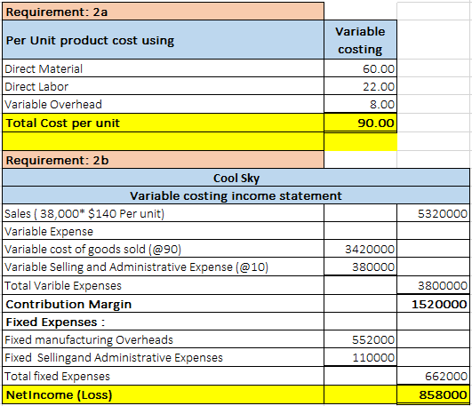Click the 'Contribution Margin' label cell

[x=164, y=304]
